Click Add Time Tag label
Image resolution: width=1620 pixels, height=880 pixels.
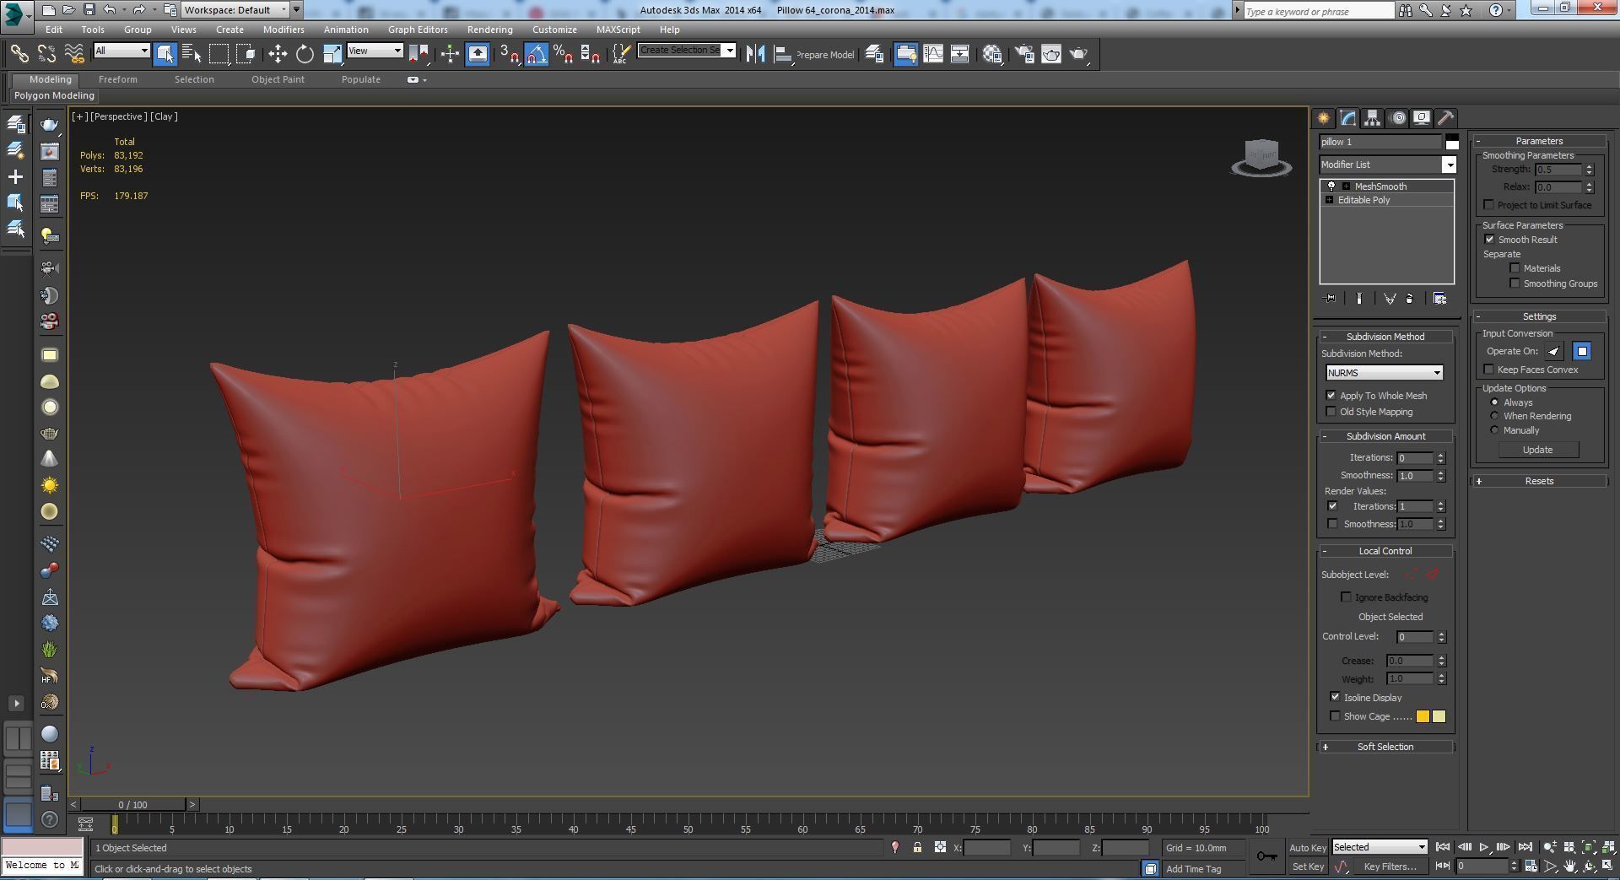pos(1193,869)
